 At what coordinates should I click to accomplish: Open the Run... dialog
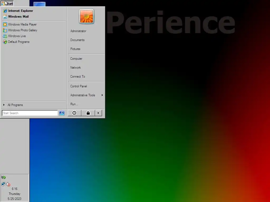(x=86, y=104)
